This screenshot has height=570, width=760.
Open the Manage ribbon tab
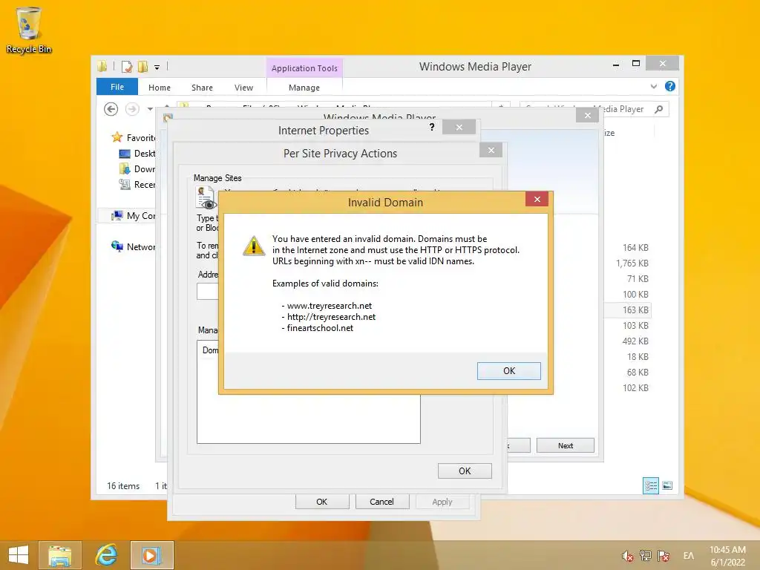pos(304,88)
